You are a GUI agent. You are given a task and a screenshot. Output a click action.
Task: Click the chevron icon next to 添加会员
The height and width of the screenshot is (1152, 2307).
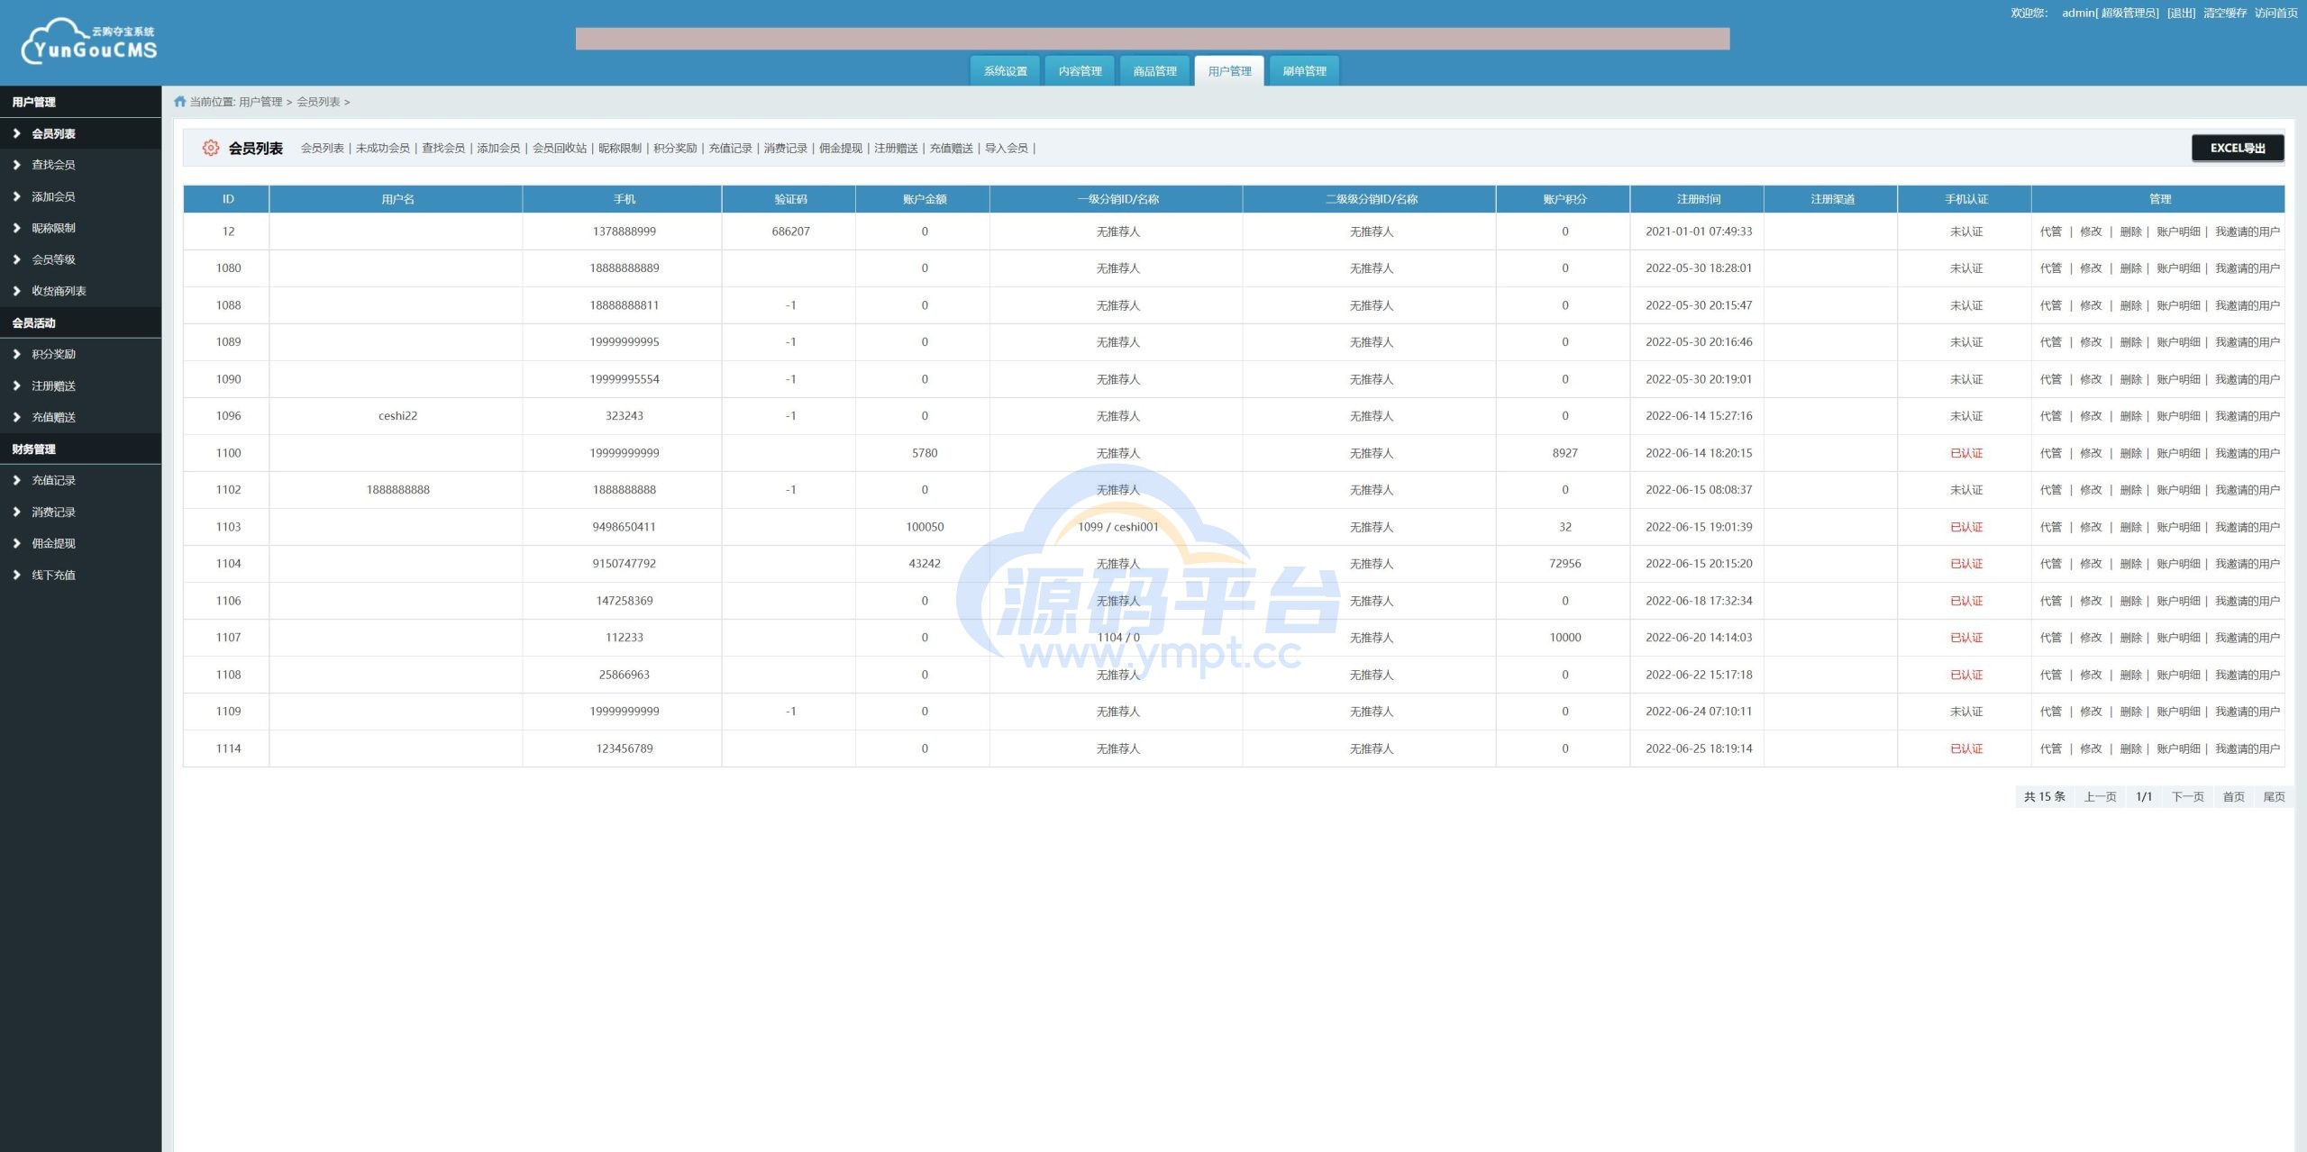pyautogui.click(x=16, y=196)
